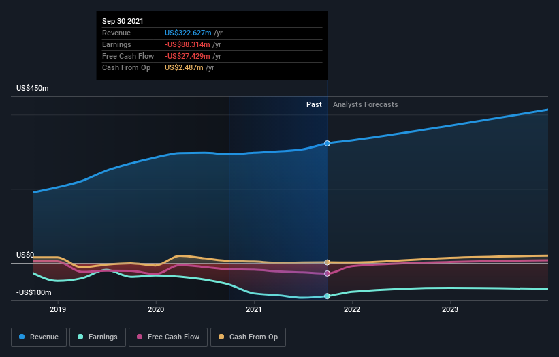This screenshot has height=357, width=559.
Task: Click the -US$88.314m earnings value
Action: (x=187, y=44)
